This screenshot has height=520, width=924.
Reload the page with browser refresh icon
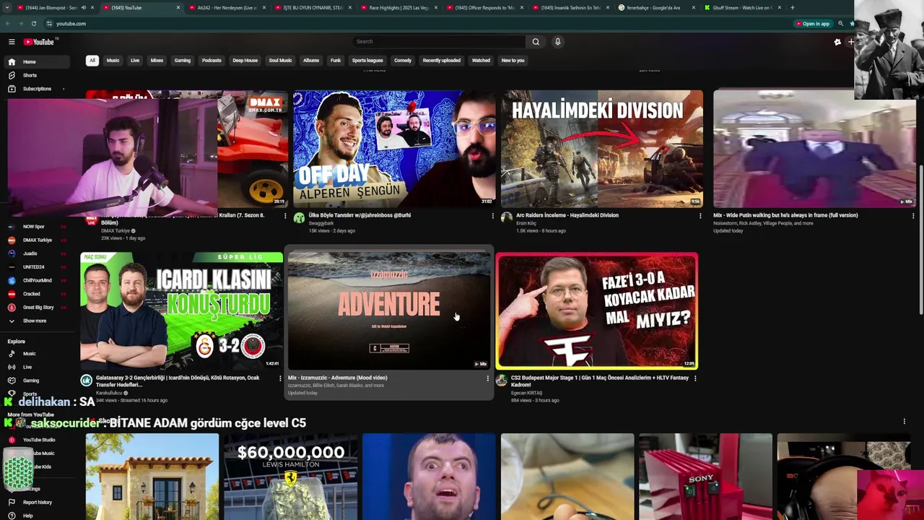[x=33, y=24]
